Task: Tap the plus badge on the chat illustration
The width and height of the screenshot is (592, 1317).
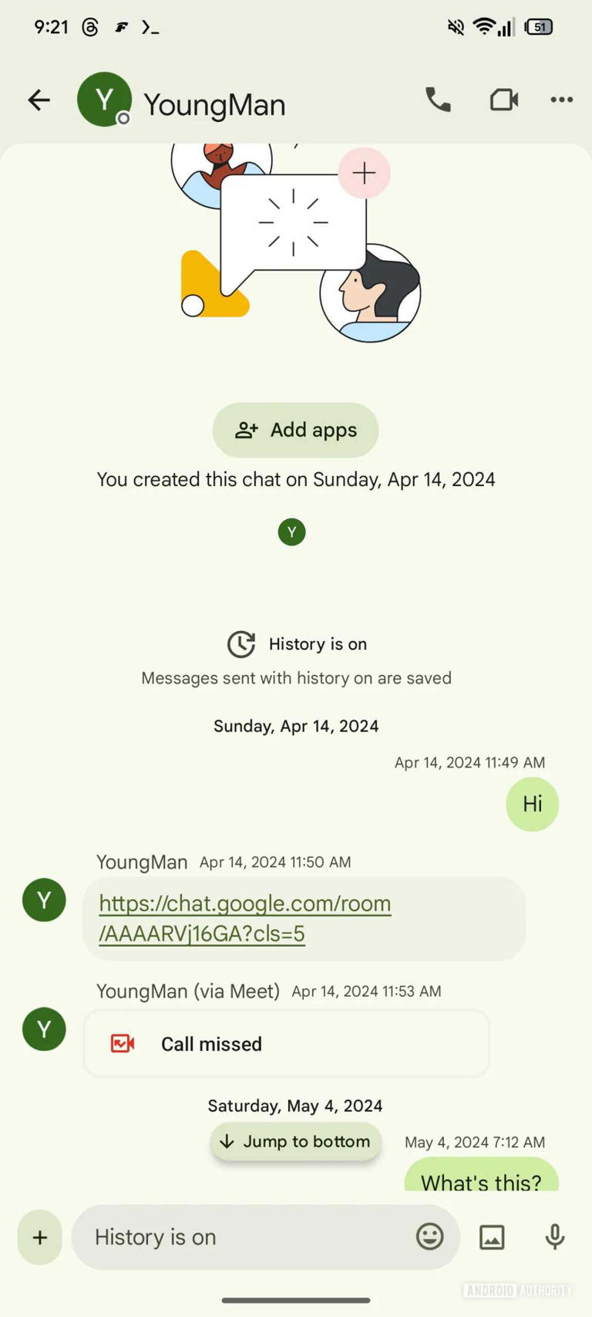Action: pos(364,173)
